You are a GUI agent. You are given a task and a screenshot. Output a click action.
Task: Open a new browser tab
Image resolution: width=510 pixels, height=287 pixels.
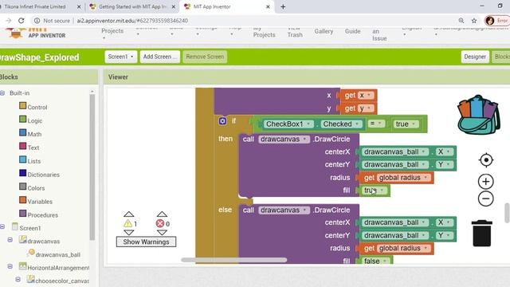coord(283,6)
